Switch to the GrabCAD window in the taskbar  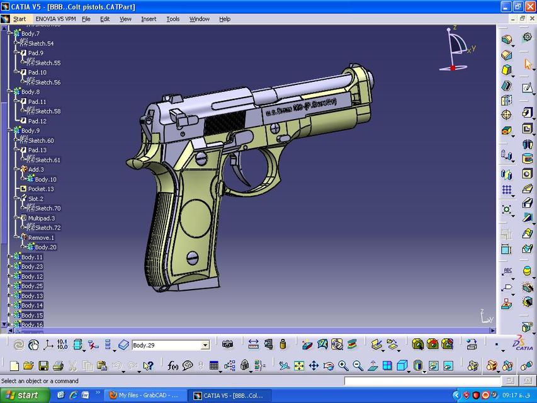[146, 395]
